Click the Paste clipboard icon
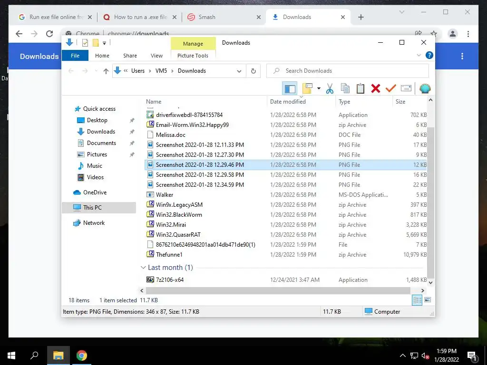This screenshot has width=487, height=365. pyautogui.click(x=360, y=88)
